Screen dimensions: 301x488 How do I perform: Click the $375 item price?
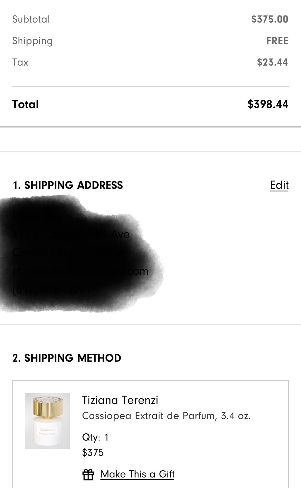click(93, 452)
